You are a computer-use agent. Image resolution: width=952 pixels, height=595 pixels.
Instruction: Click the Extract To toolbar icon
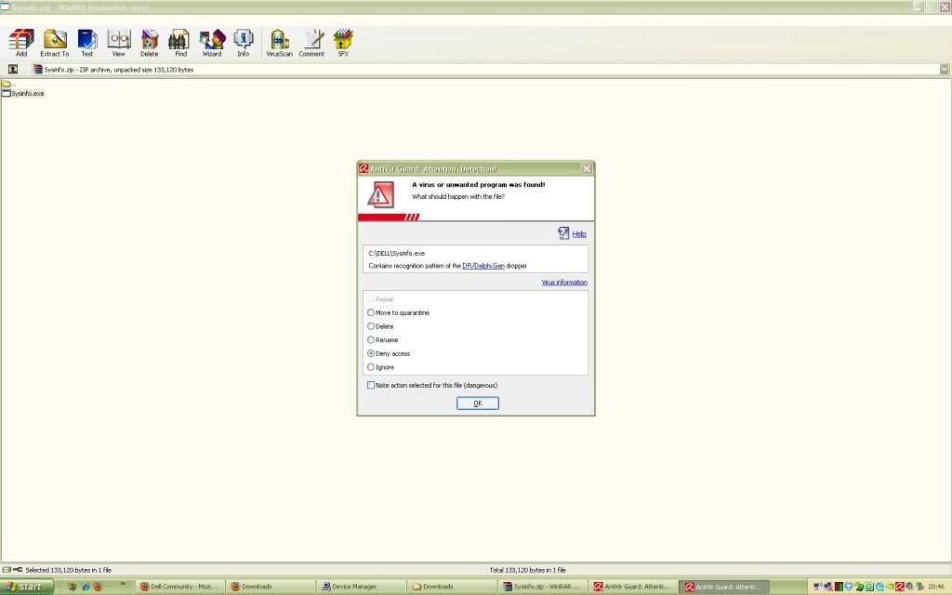55,43
